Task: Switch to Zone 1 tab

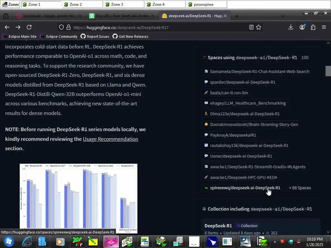Action: pyautogui.click(x=42, y=5)
